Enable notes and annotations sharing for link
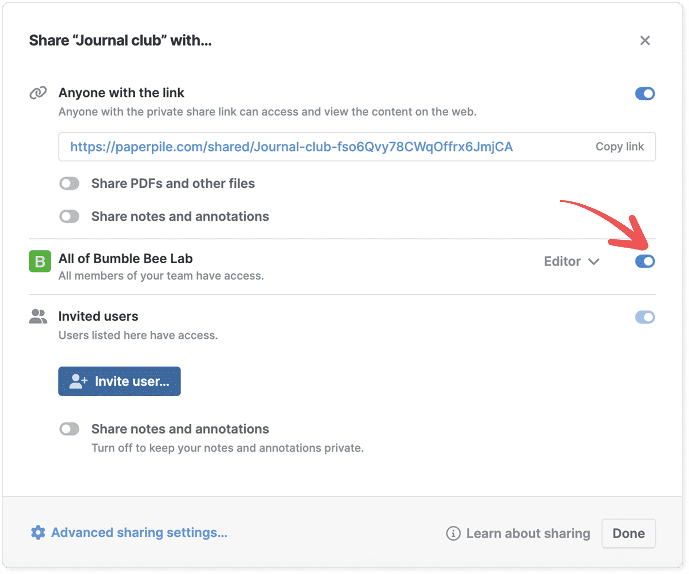Screen dimensions: 689x574 tap(69, 216)
